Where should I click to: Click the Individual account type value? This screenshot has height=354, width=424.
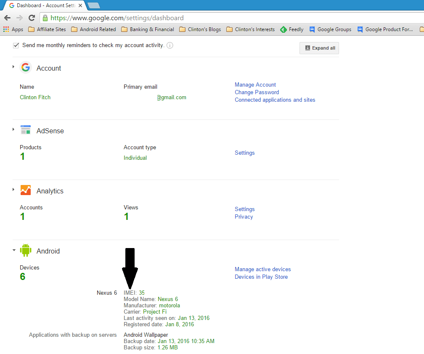pos(135,158)
